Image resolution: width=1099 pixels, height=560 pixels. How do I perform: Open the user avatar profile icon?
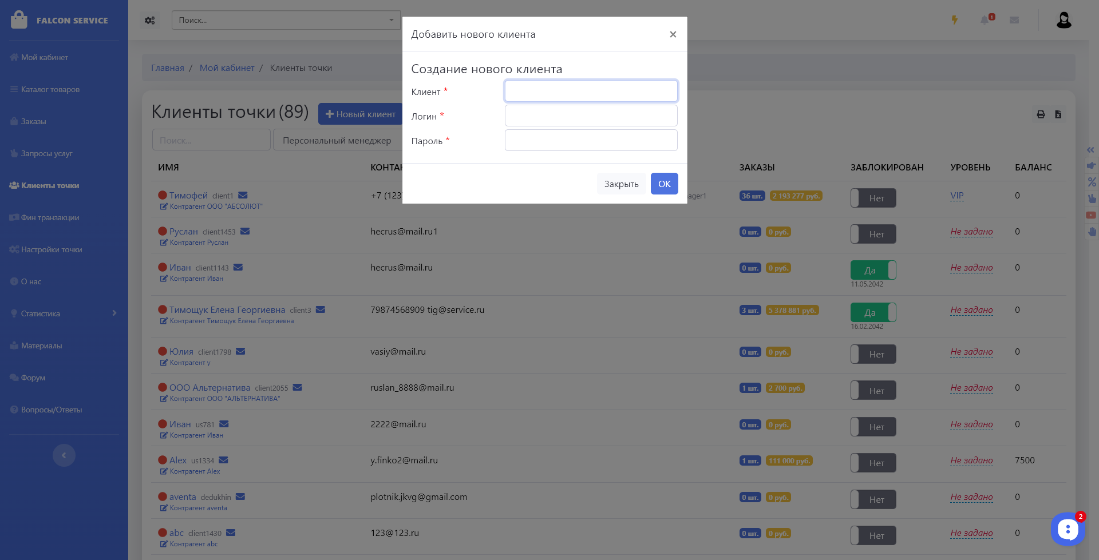point(1064,20)
